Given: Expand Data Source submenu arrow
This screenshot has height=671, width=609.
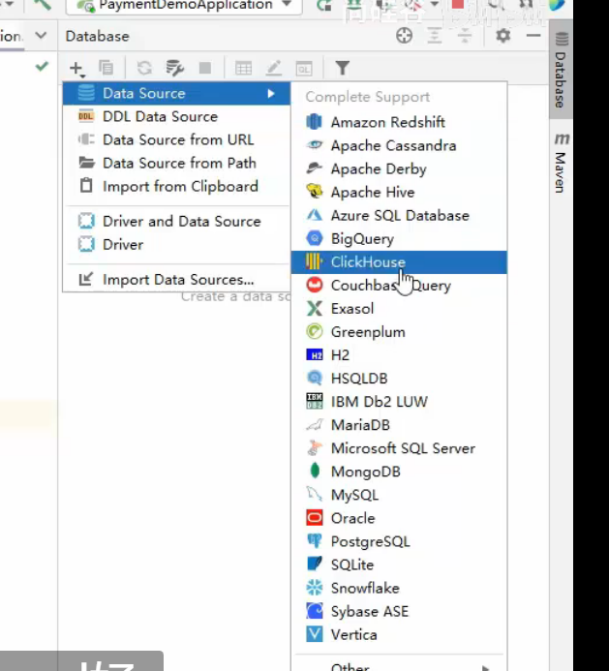Looking at the screenshot, I should [271, 93].
